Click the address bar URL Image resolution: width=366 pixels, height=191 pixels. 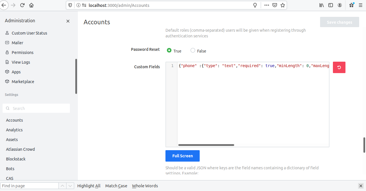tap(119, 5)
